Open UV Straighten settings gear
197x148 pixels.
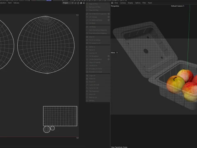(x=108, y=56)
